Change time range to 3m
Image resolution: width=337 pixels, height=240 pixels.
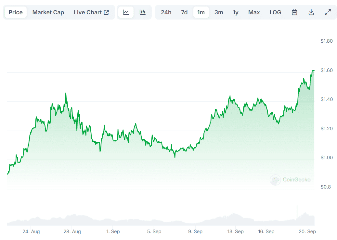[x=219, y=12]
